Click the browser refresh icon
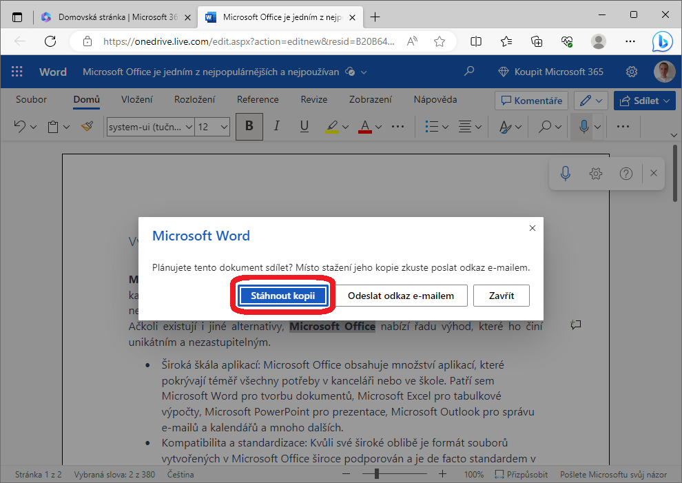This screenshot has width=682, height=483. pos(50,41)
